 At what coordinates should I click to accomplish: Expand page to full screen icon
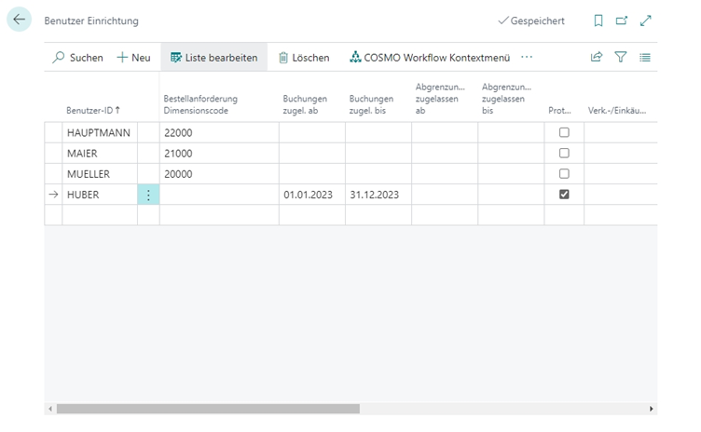[x=645, y=20]
